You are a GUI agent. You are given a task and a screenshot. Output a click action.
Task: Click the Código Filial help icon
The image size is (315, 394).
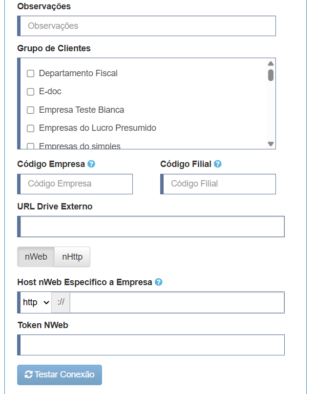(x=218, y=164)
